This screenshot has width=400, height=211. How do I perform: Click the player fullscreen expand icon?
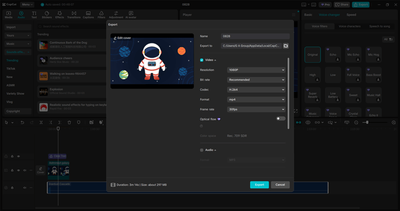(295, 111)
